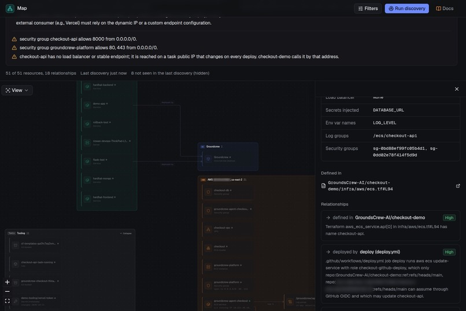The height and width of the screenshot is (311, 466).
Task: Zoom in on the map canvas
Action: (8, 282)
